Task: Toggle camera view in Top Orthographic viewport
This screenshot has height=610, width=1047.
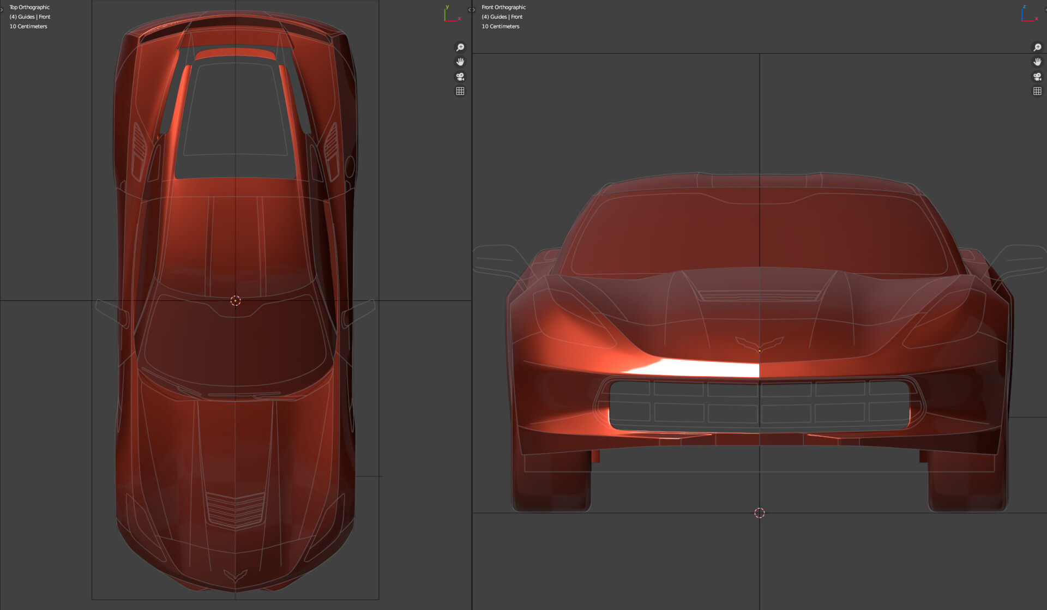Action: (x=460, y=76)
